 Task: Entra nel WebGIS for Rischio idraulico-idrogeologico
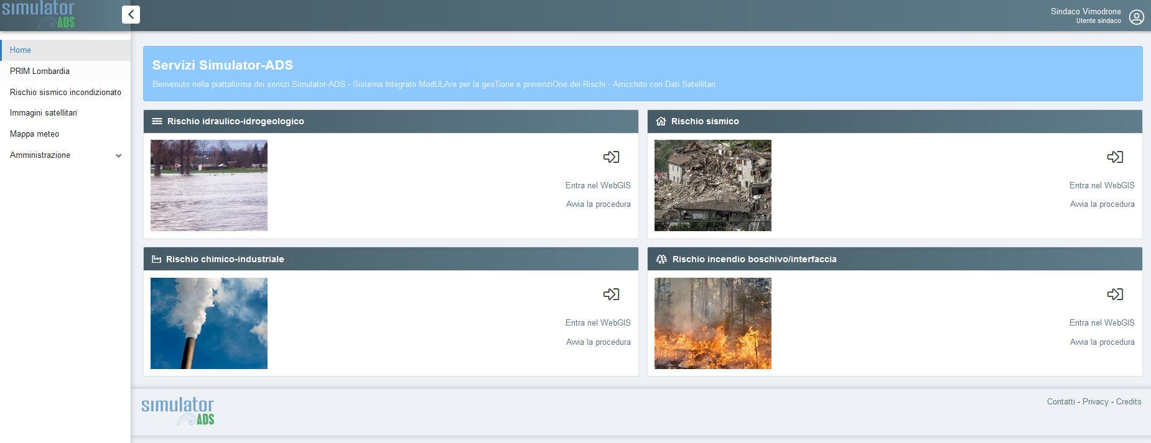pyautogui.click(x=598, y=185)
